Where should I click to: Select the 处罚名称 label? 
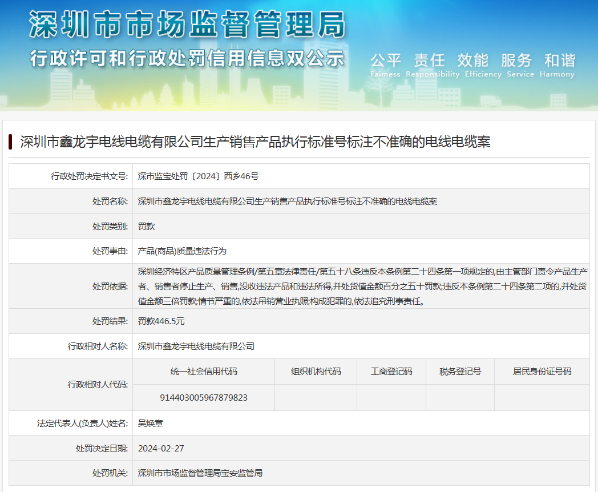[x=110, y=201]
